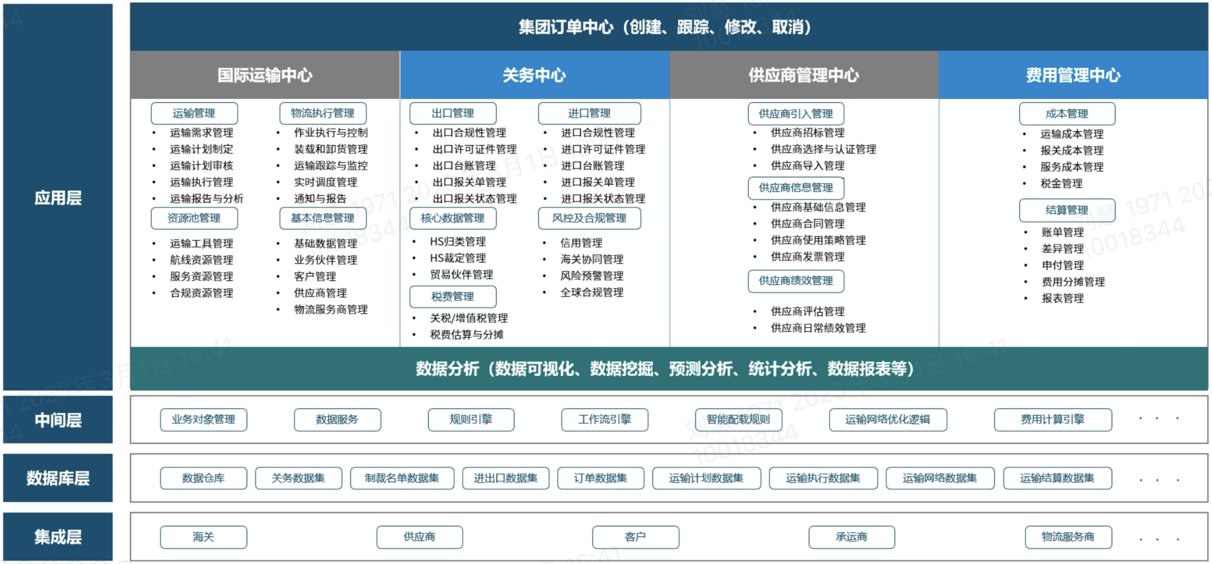Click the 关务数据集 box

pos(298,478)
